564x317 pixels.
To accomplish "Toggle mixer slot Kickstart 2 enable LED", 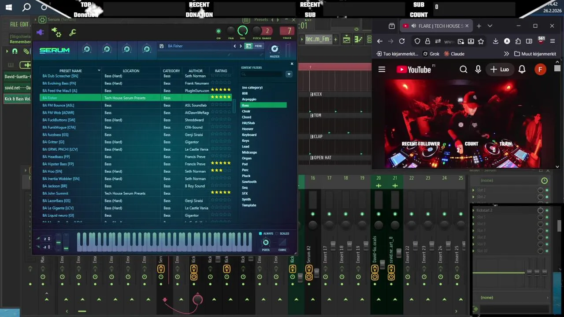I will [547, 210].
